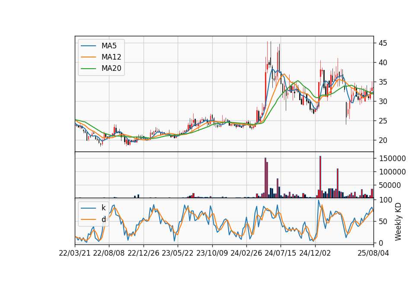The width and height of the screenshot is (415, 298).
Task: Click the blue MA5 legend line swatch
Action: (88, 46)
